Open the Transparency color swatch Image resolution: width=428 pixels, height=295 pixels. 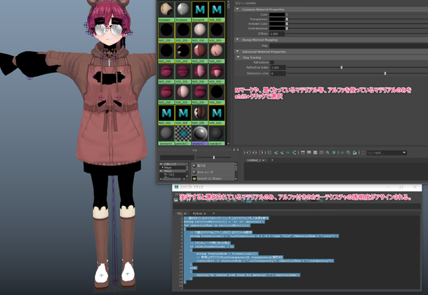click(x=277, y=19)
